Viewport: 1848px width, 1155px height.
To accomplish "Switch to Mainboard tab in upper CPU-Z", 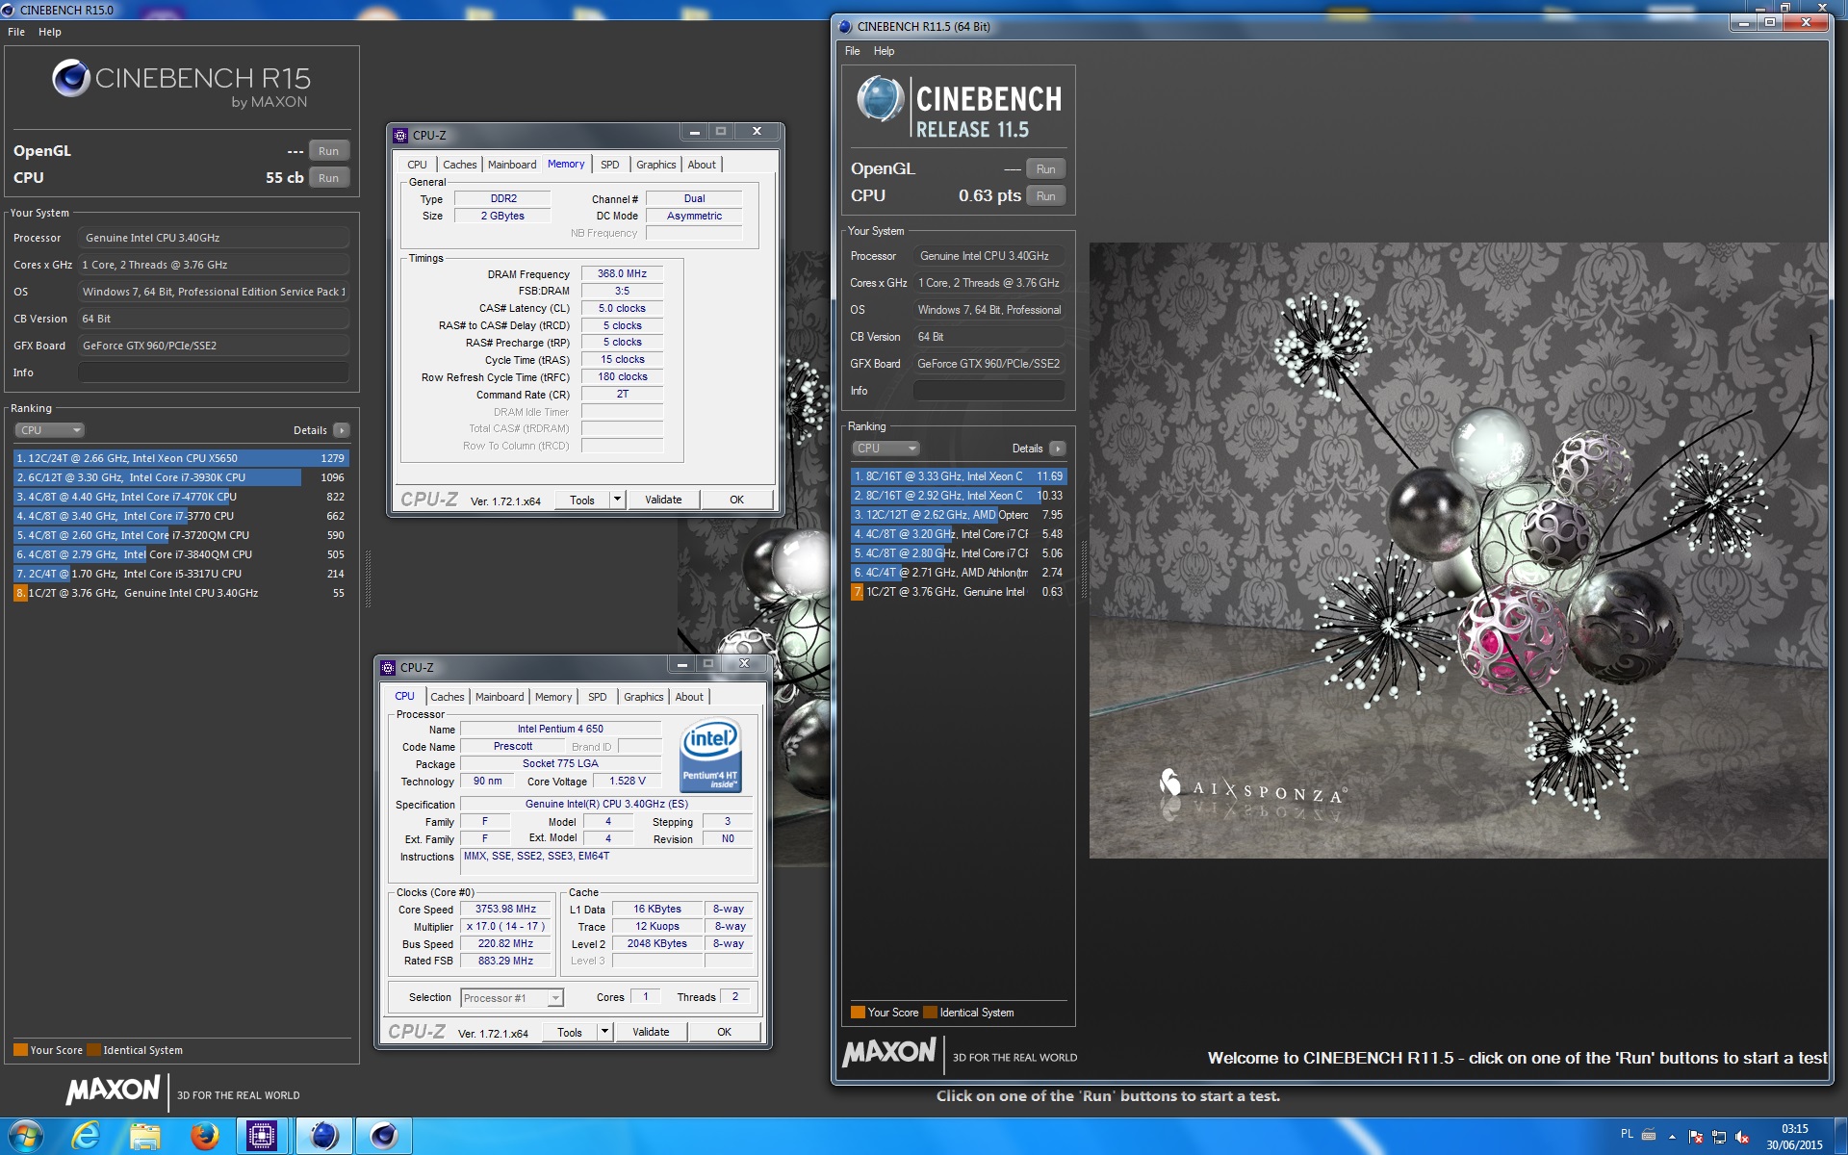I will (512, 165).
